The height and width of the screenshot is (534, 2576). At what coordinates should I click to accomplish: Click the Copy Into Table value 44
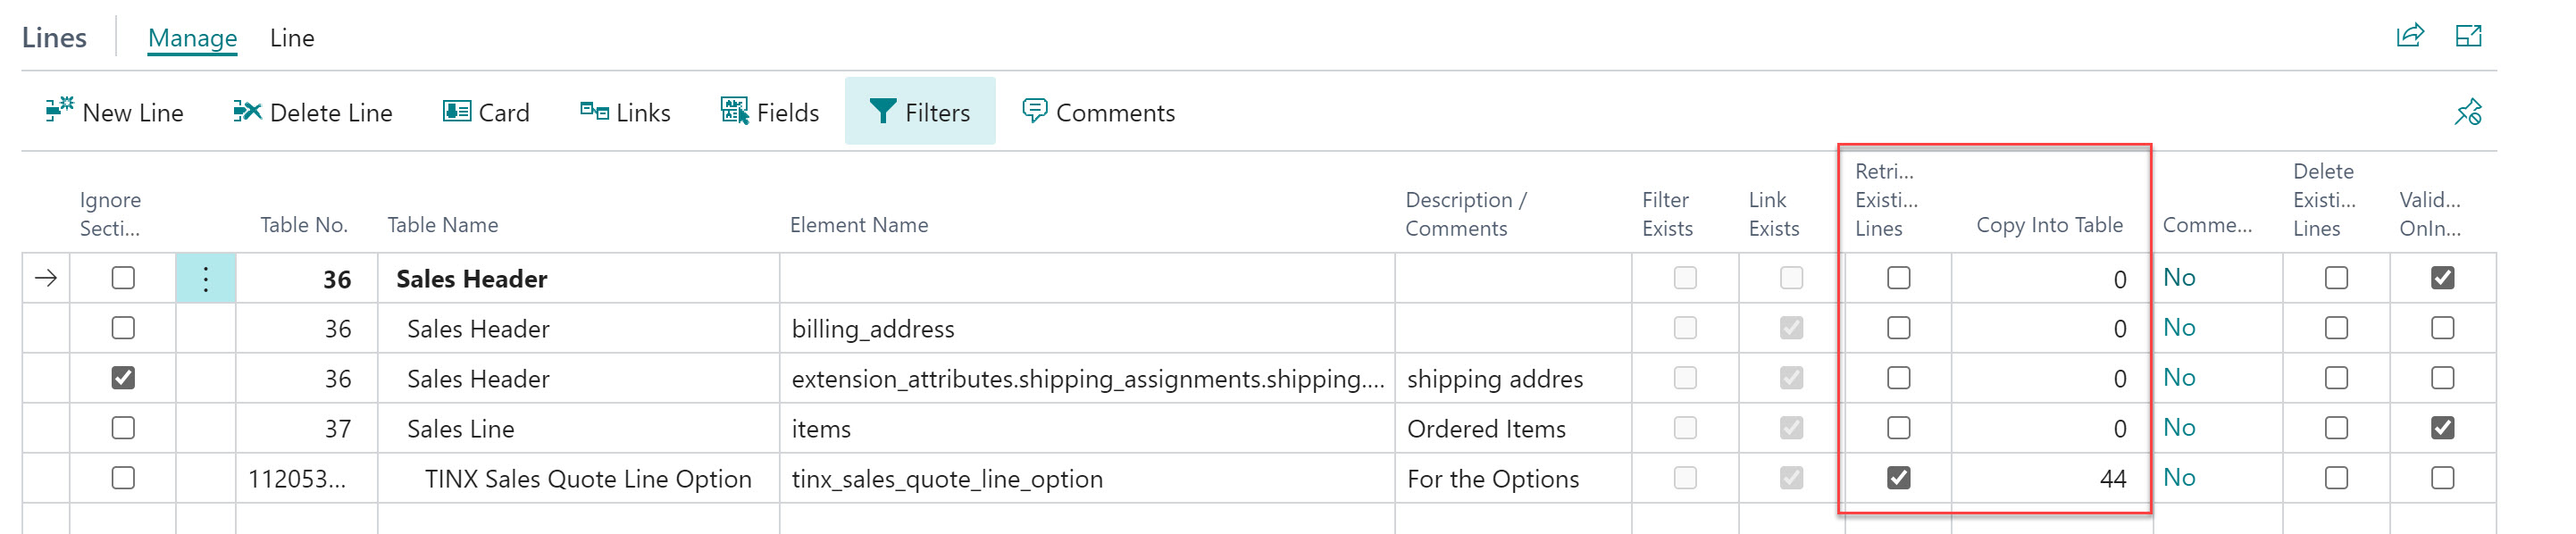point(2112,479)
